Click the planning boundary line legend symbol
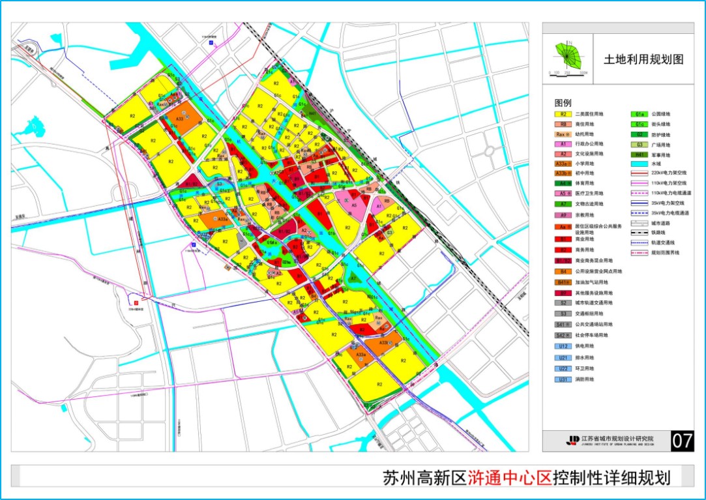The image size is (706, 500). click(x=640, y=253)
